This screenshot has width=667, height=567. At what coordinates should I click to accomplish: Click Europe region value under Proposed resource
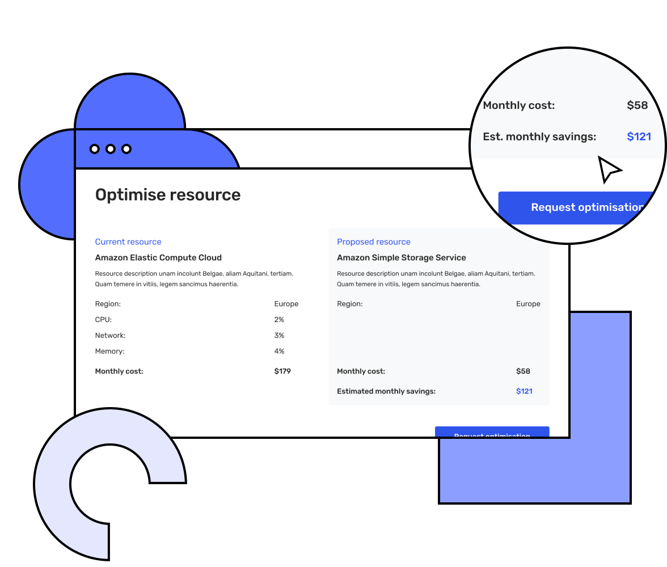click(528, 304)
